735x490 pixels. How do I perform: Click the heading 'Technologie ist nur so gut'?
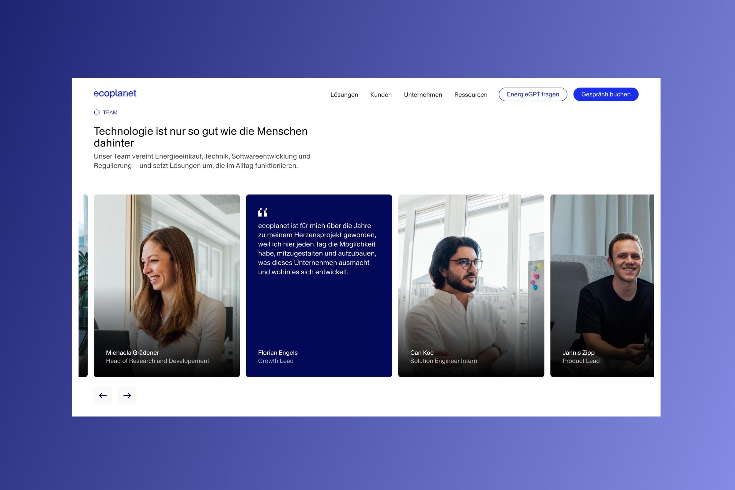(201, 137)
